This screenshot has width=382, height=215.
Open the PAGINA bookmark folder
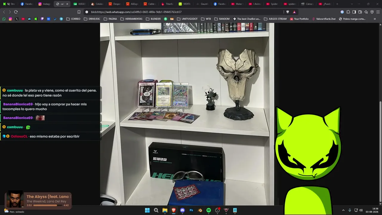tap(110, 19)
